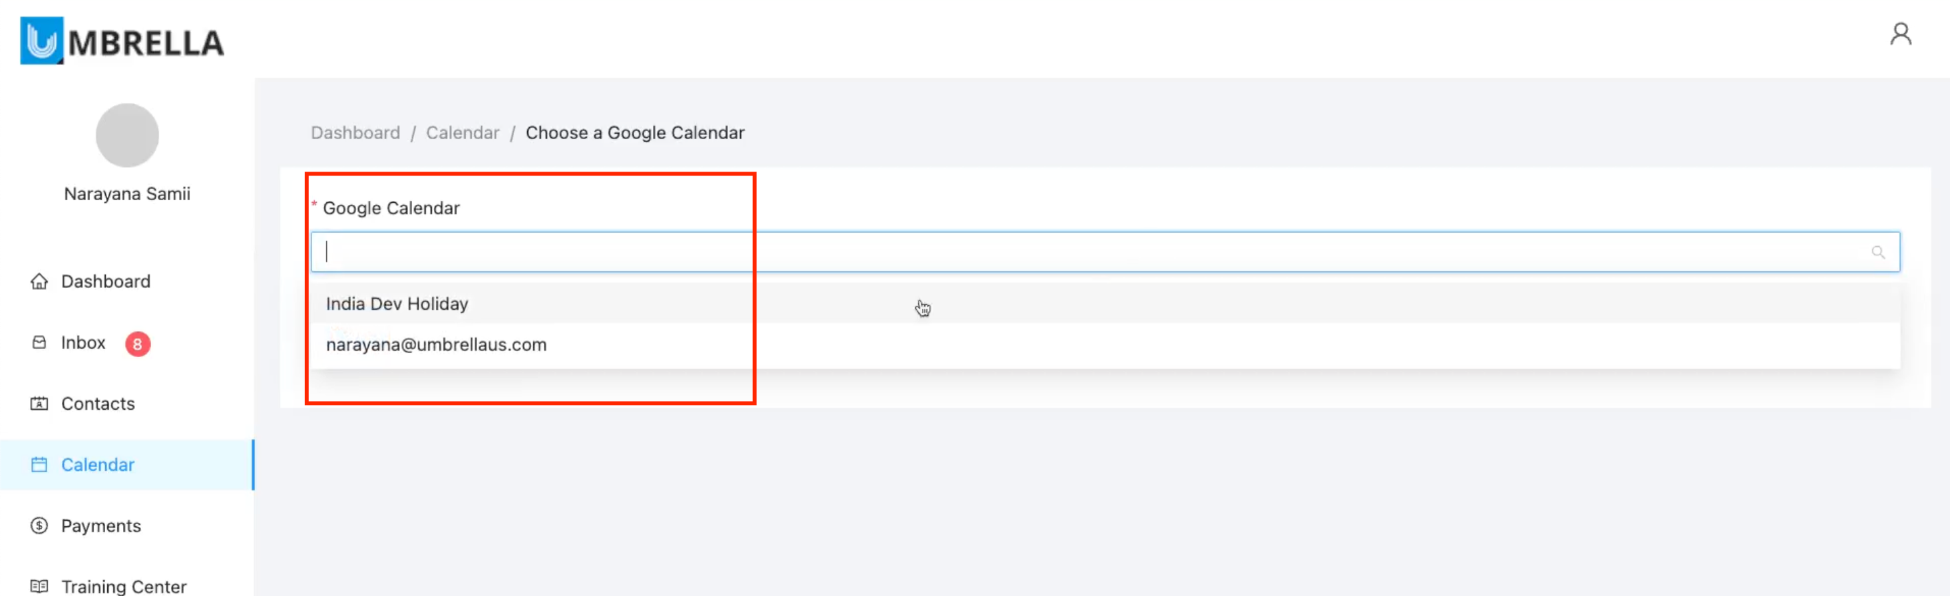Open the user profile icon top right
The image size is (1950, 596).
click(1900, 35)
